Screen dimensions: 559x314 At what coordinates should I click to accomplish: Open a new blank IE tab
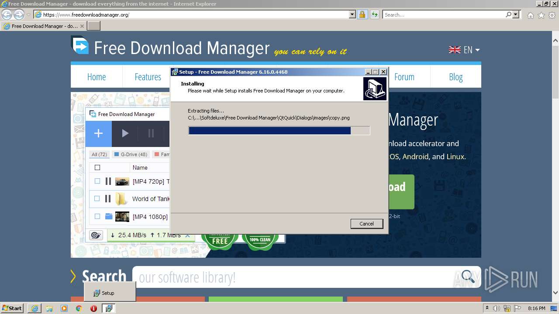[x=94, y=26]
